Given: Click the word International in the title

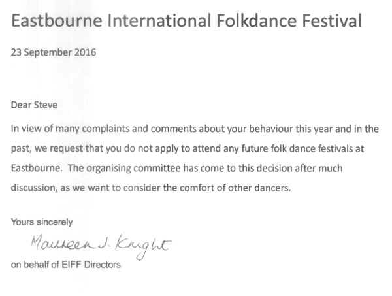Looking at the screenshot, I should [x=159, y=20].
